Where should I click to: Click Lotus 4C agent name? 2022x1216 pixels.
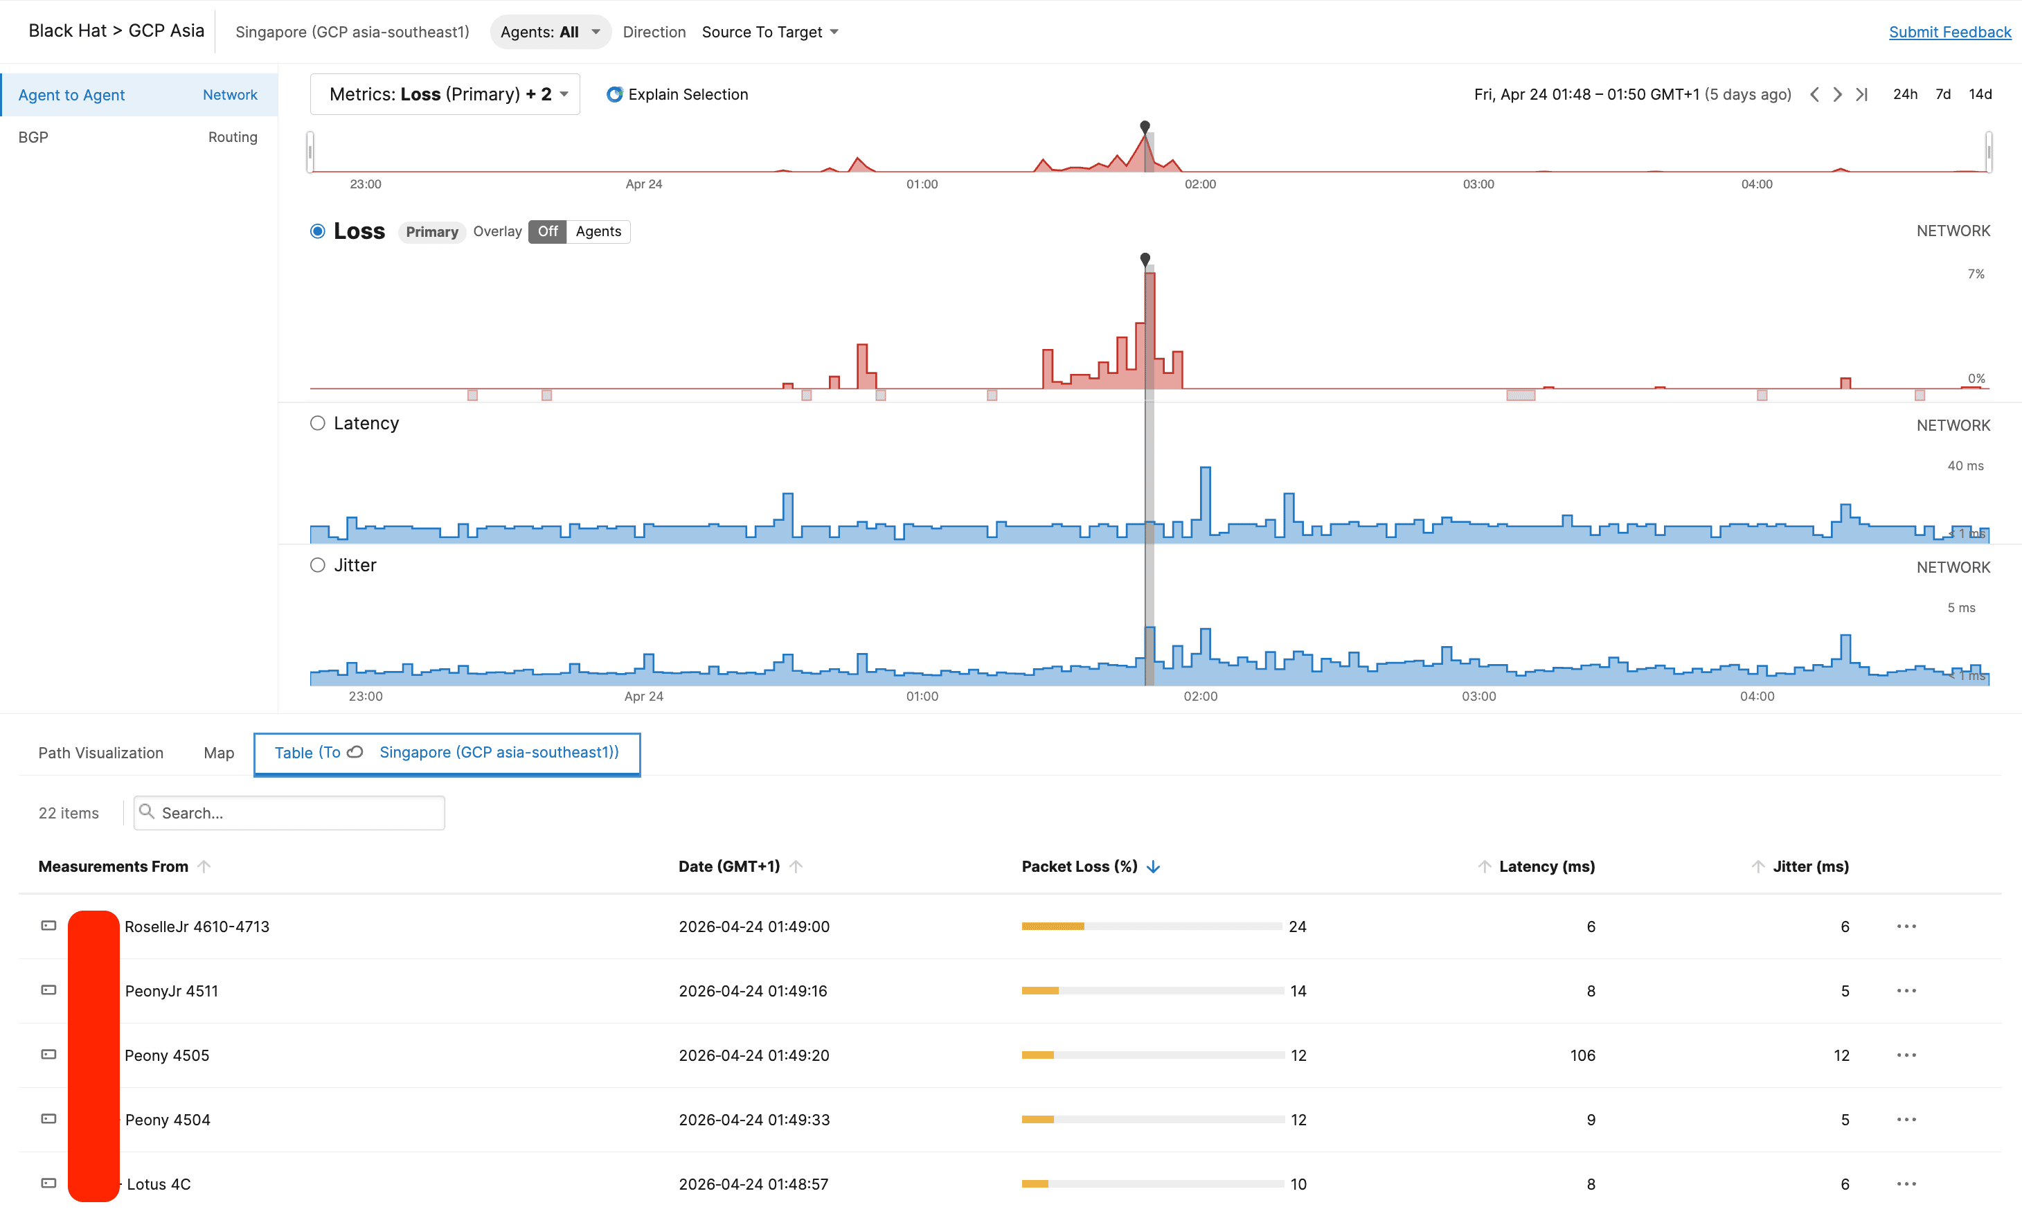coord(158,1183)
